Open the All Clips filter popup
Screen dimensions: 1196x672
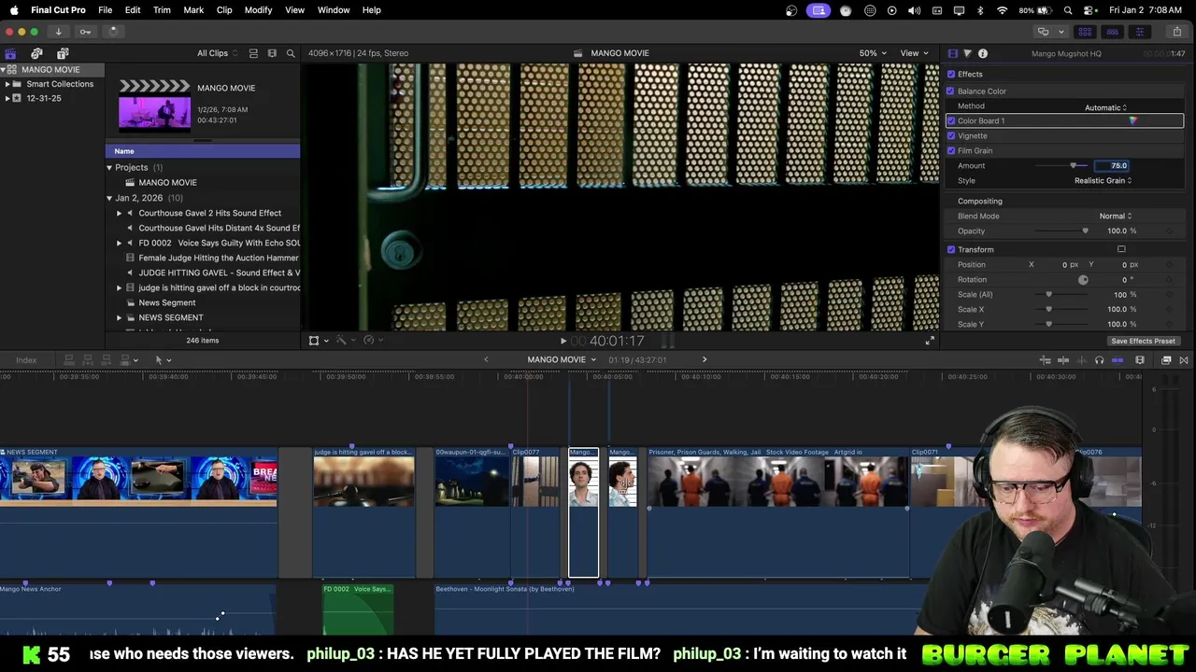click(217, 53)
